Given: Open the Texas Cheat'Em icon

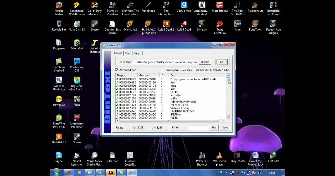Looking at the screenshot, I should pos(220,27).
